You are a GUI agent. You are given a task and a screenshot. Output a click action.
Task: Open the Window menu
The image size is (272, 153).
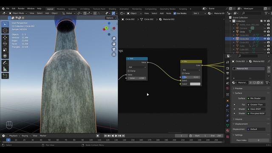click(x=31, y=8)
